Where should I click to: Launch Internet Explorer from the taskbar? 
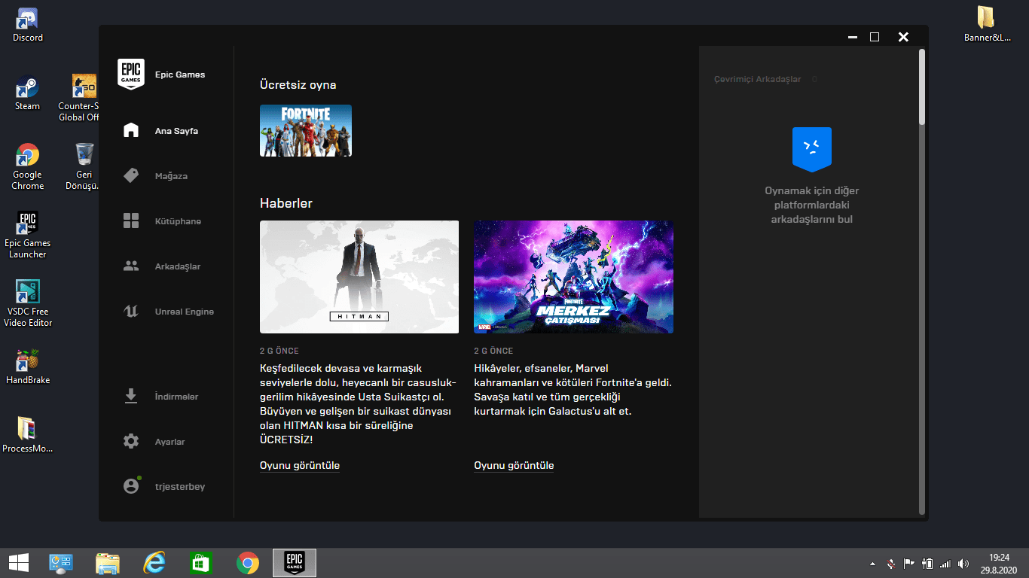tap(154, 562)
